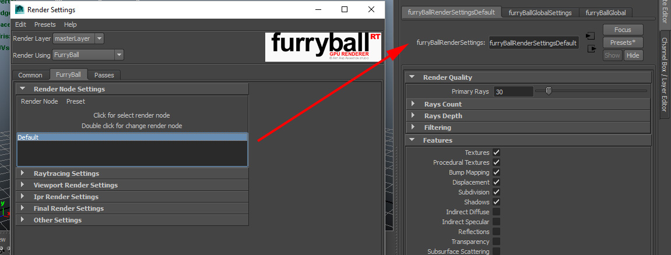671x255 pixels.
Task: Expand the Ipr Render Settings section
Action: 133,196
